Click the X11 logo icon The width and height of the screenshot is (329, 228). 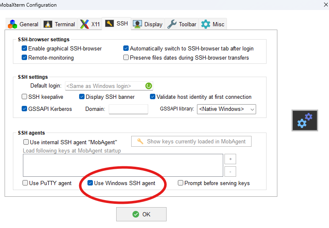coord(85,24)
